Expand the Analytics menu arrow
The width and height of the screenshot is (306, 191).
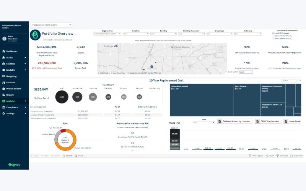point(25,101)
